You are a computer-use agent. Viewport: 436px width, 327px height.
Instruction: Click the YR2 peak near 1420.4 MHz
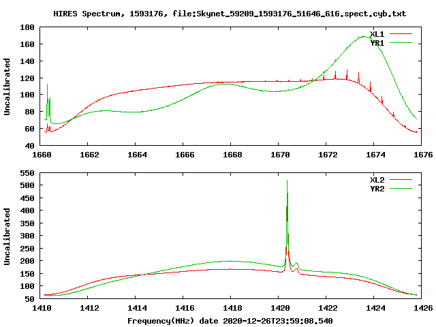[x=287, y=181]
